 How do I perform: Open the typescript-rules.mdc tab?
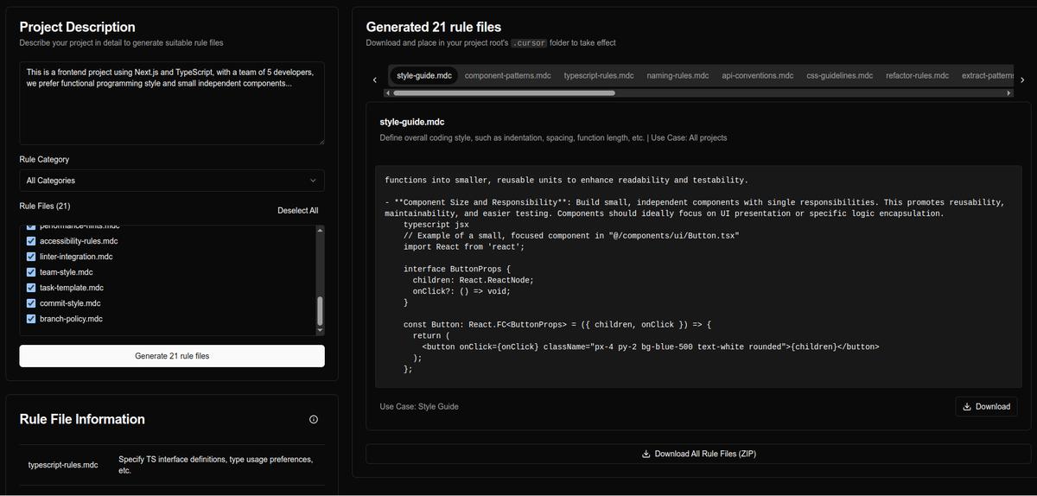599,76
